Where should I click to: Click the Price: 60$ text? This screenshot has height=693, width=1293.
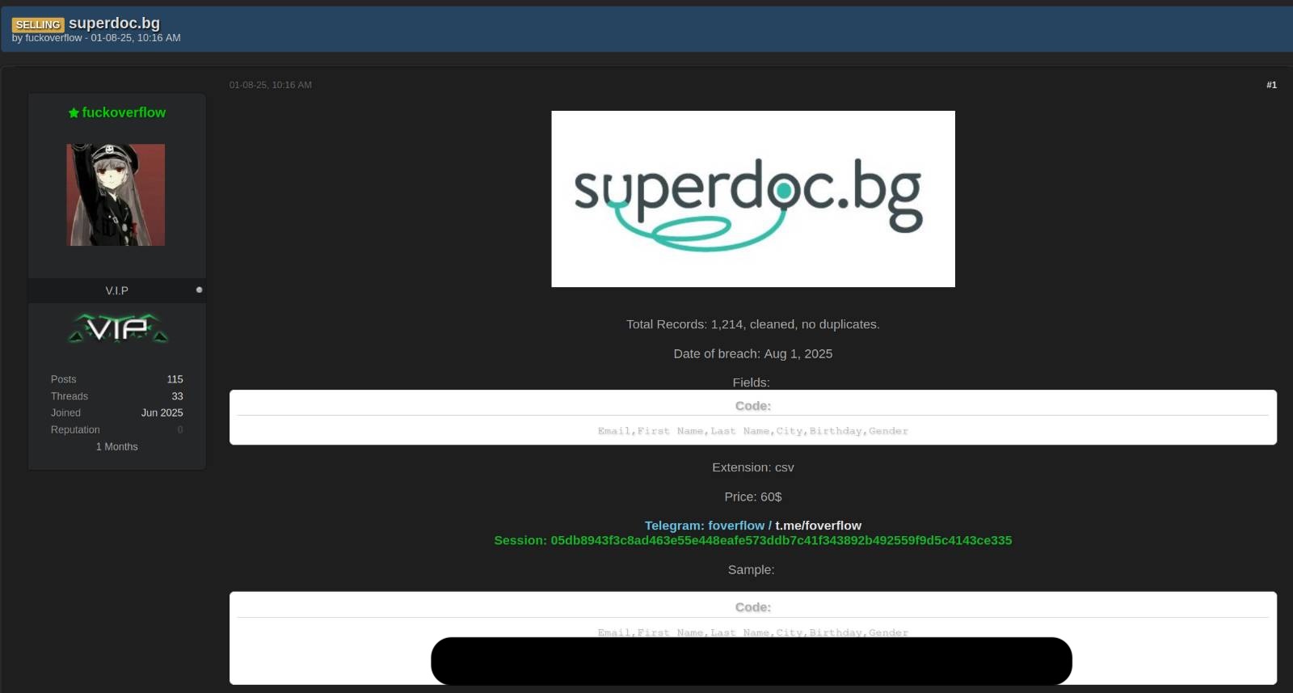point(753,497)
